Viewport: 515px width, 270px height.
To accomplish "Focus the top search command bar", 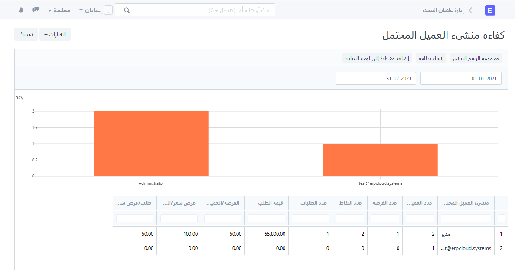I will click(195, 10).
